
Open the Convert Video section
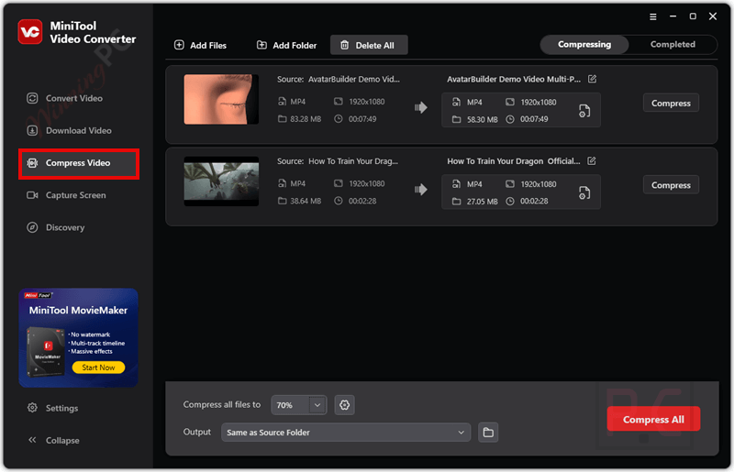64,98
